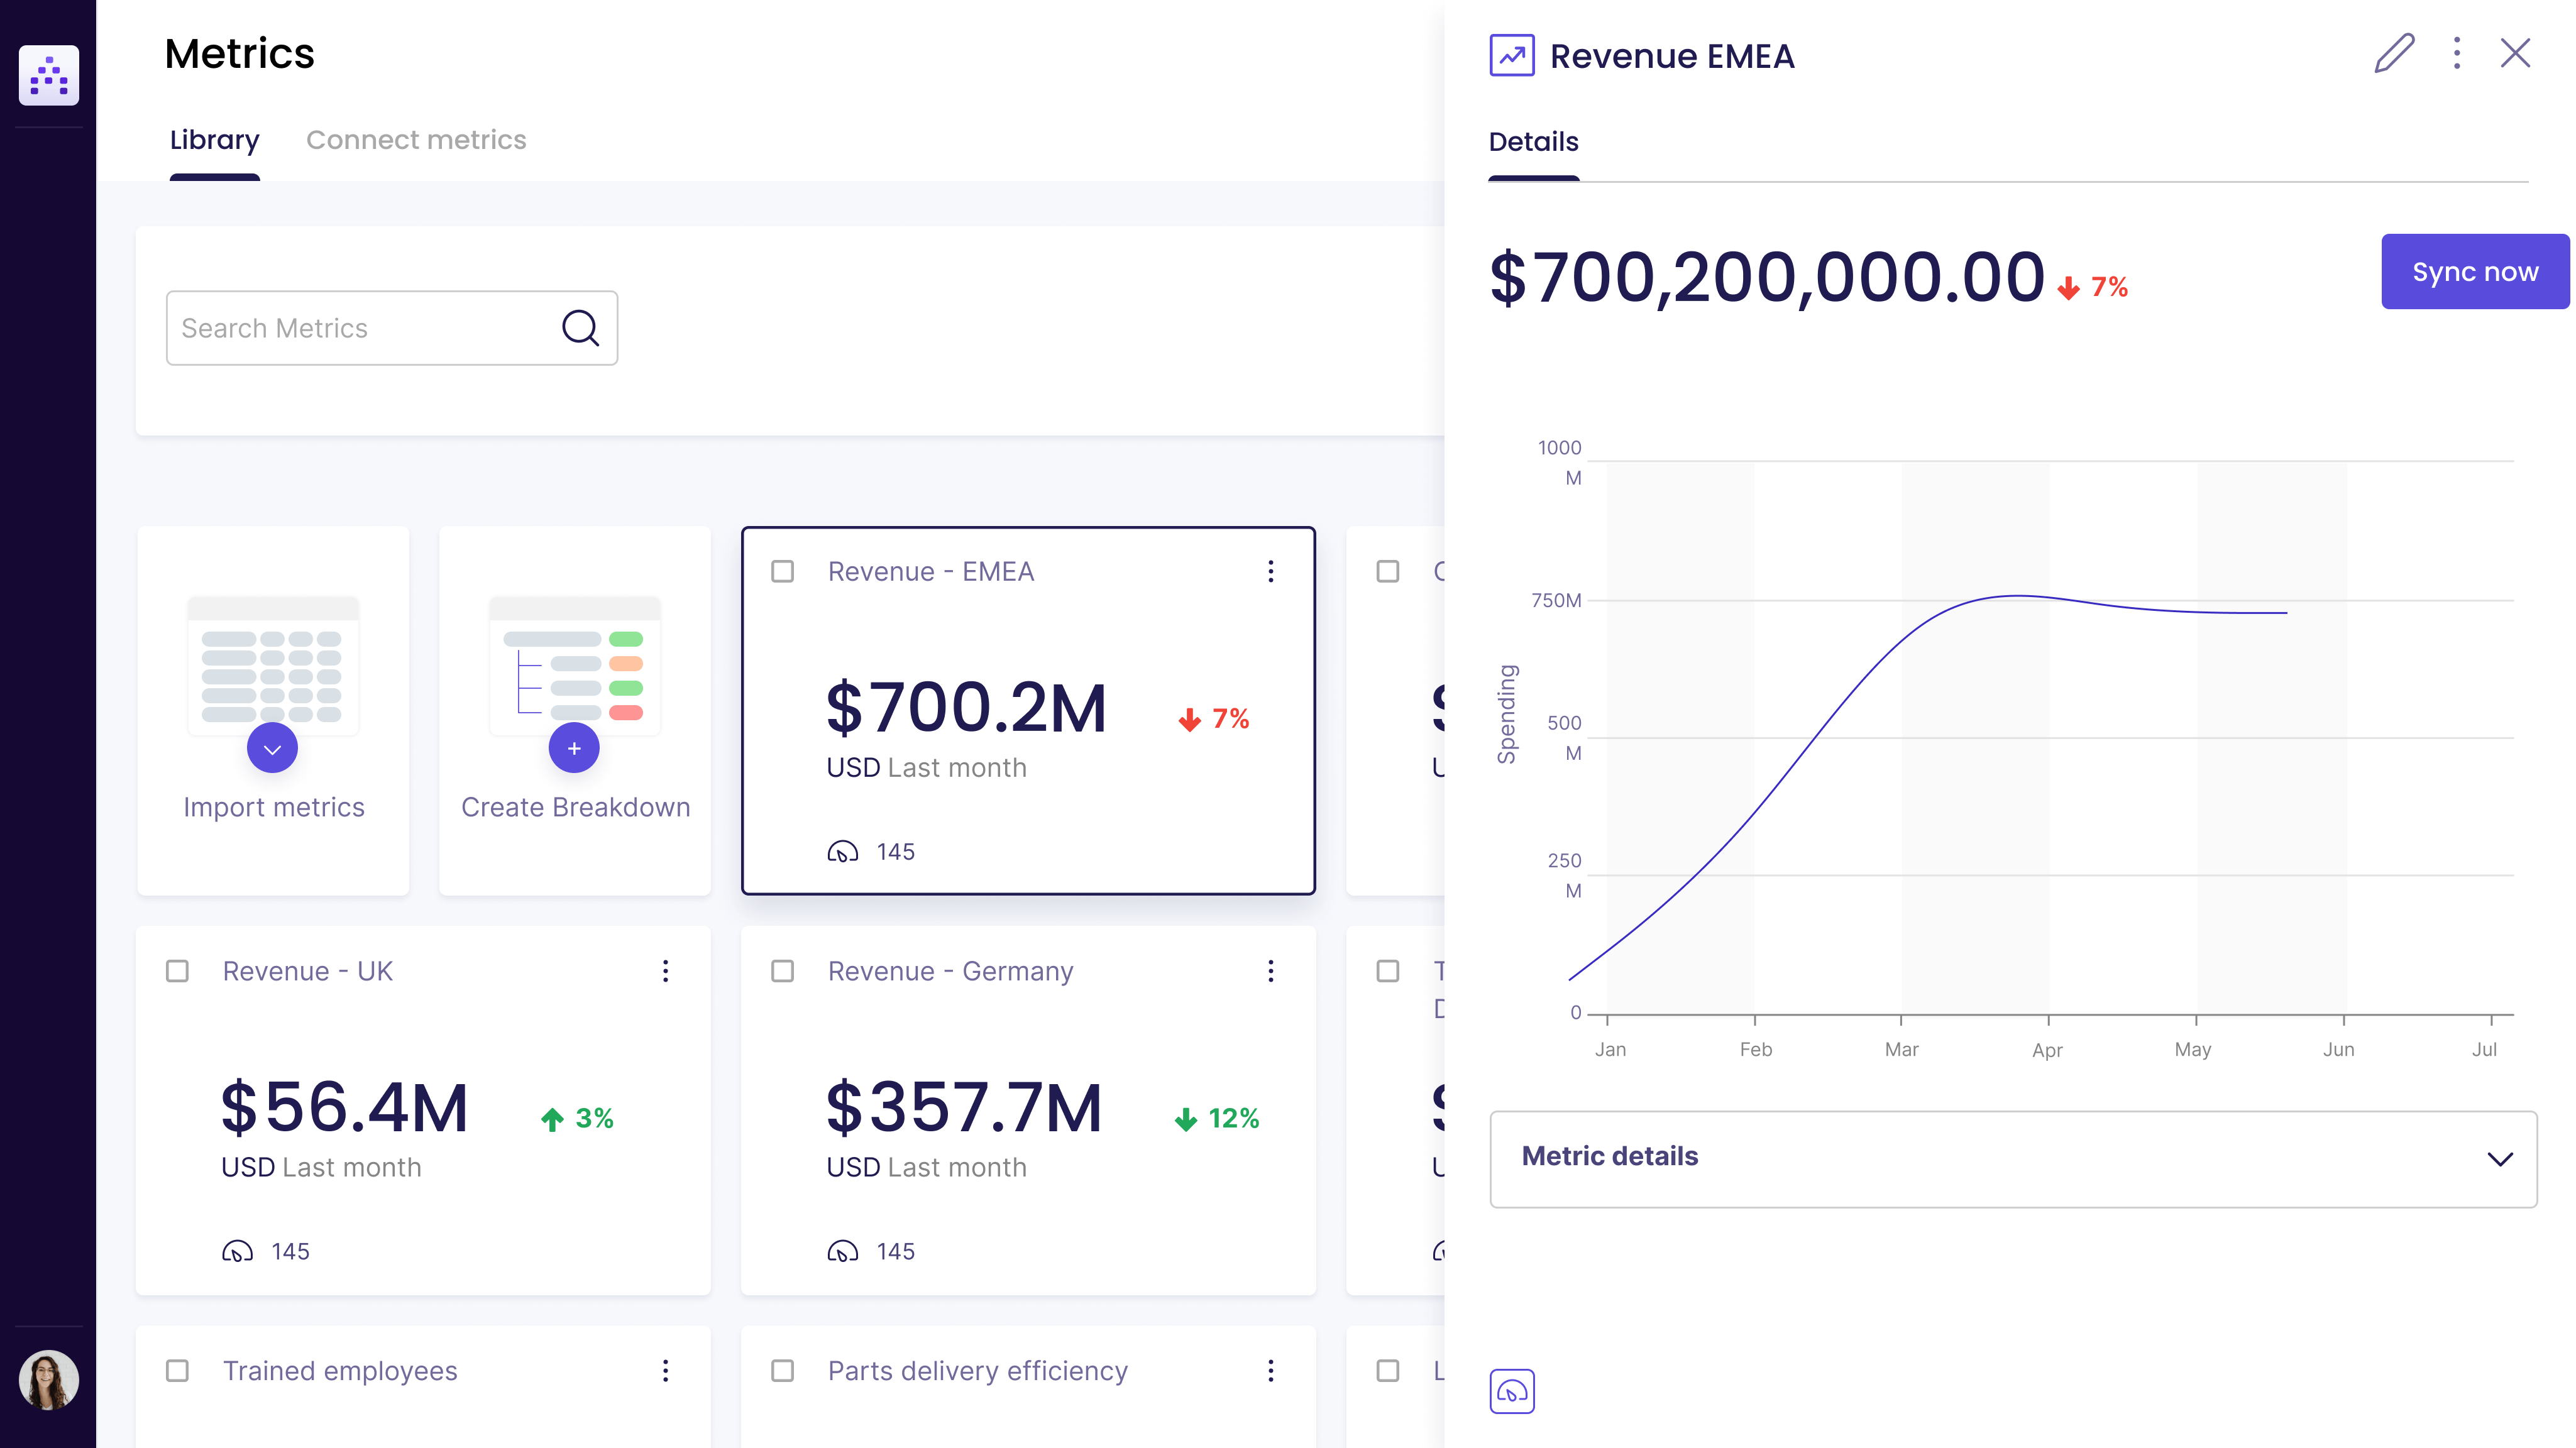The image size is (2576, 1448).
Task: Click the plus icon on Create Breakdown
Action: tap(573, 747)
